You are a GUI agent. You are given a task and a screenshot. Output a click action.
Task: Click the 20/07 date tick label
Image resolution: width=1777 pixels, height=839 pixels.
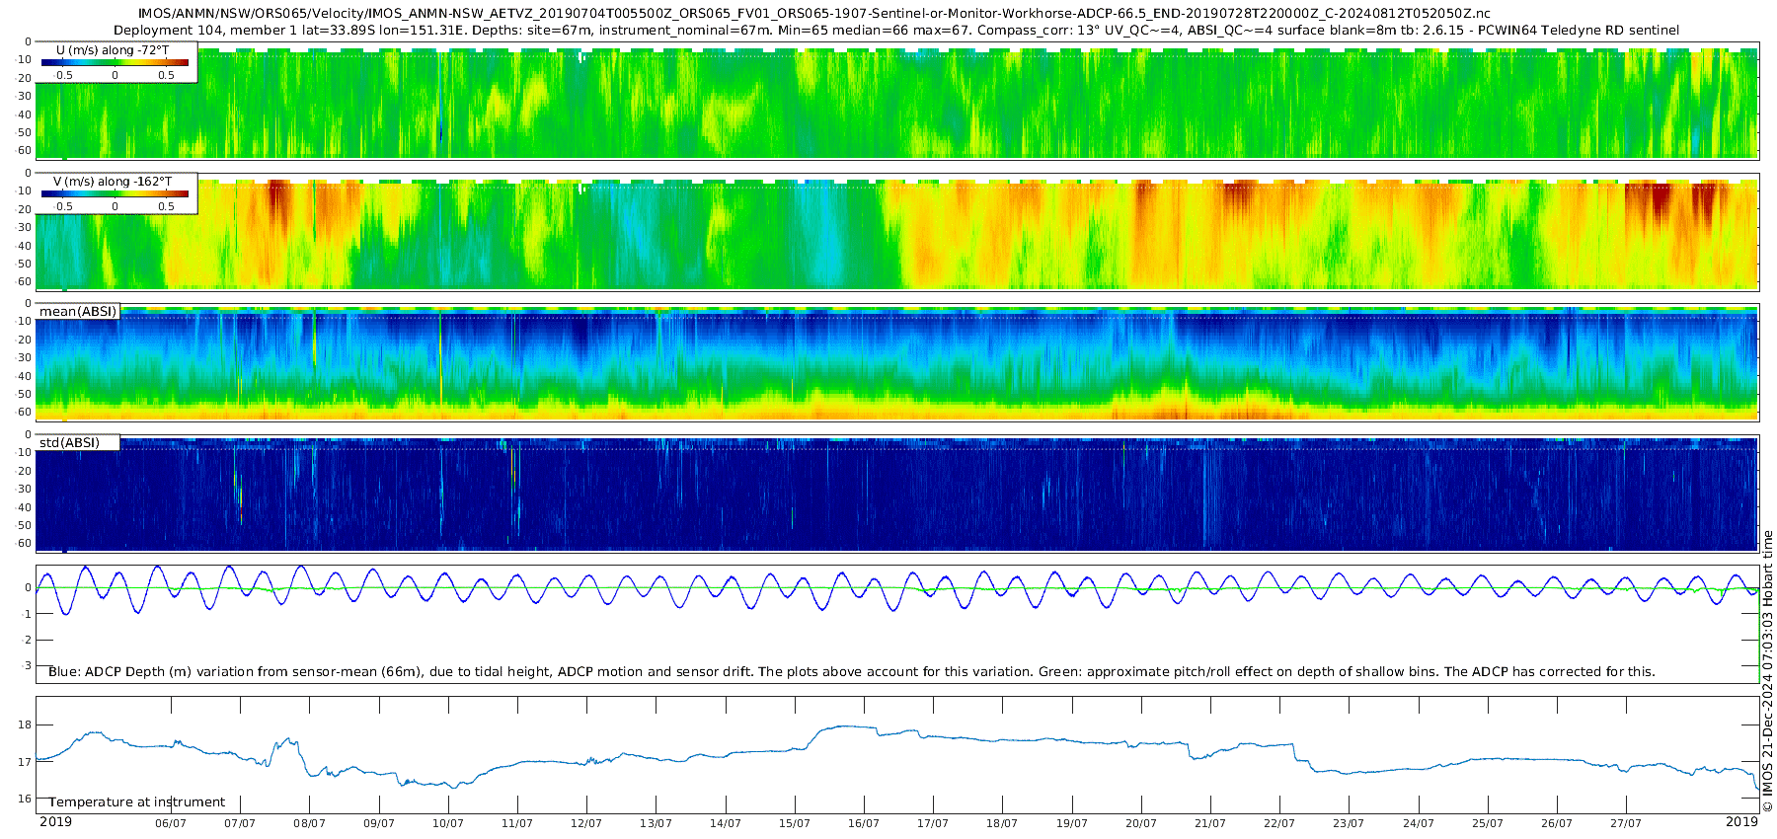pos(1141,823)
